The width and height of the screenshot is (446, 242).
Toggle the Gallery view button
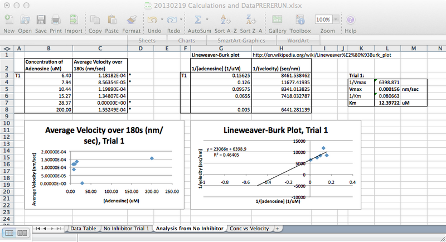coord(277,20)
